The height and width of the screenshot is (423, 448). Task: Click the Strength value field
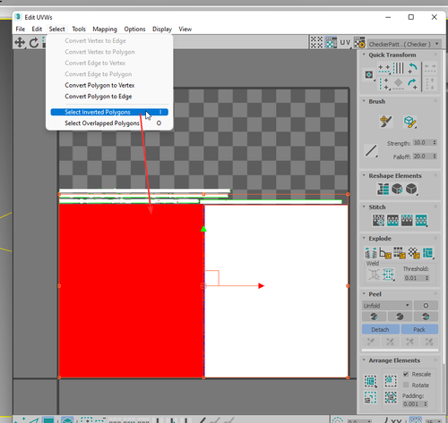tap(422, 143)
